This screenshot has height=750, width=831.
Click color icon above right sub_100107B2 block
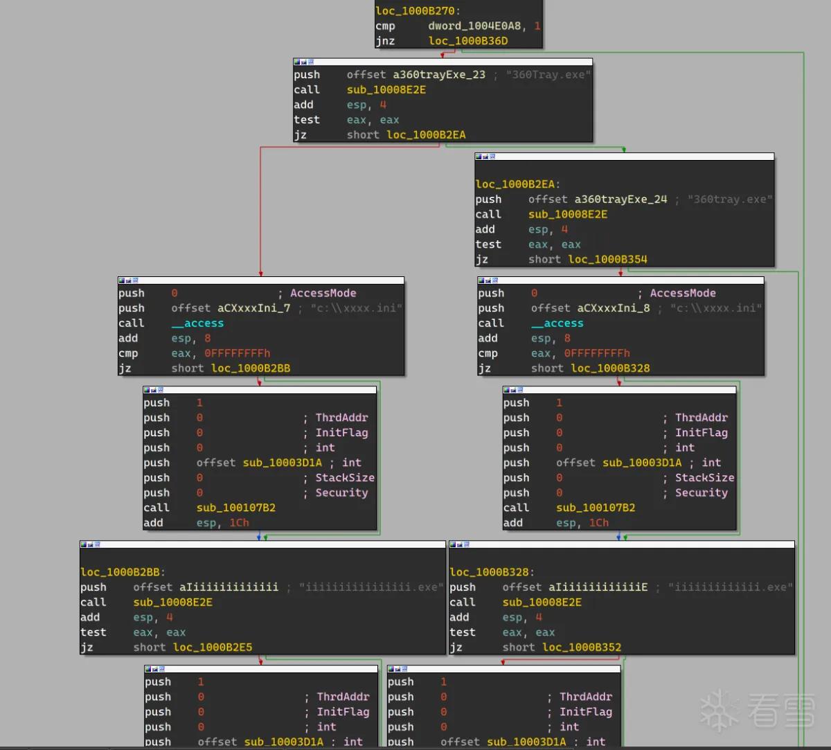point(506,390)
